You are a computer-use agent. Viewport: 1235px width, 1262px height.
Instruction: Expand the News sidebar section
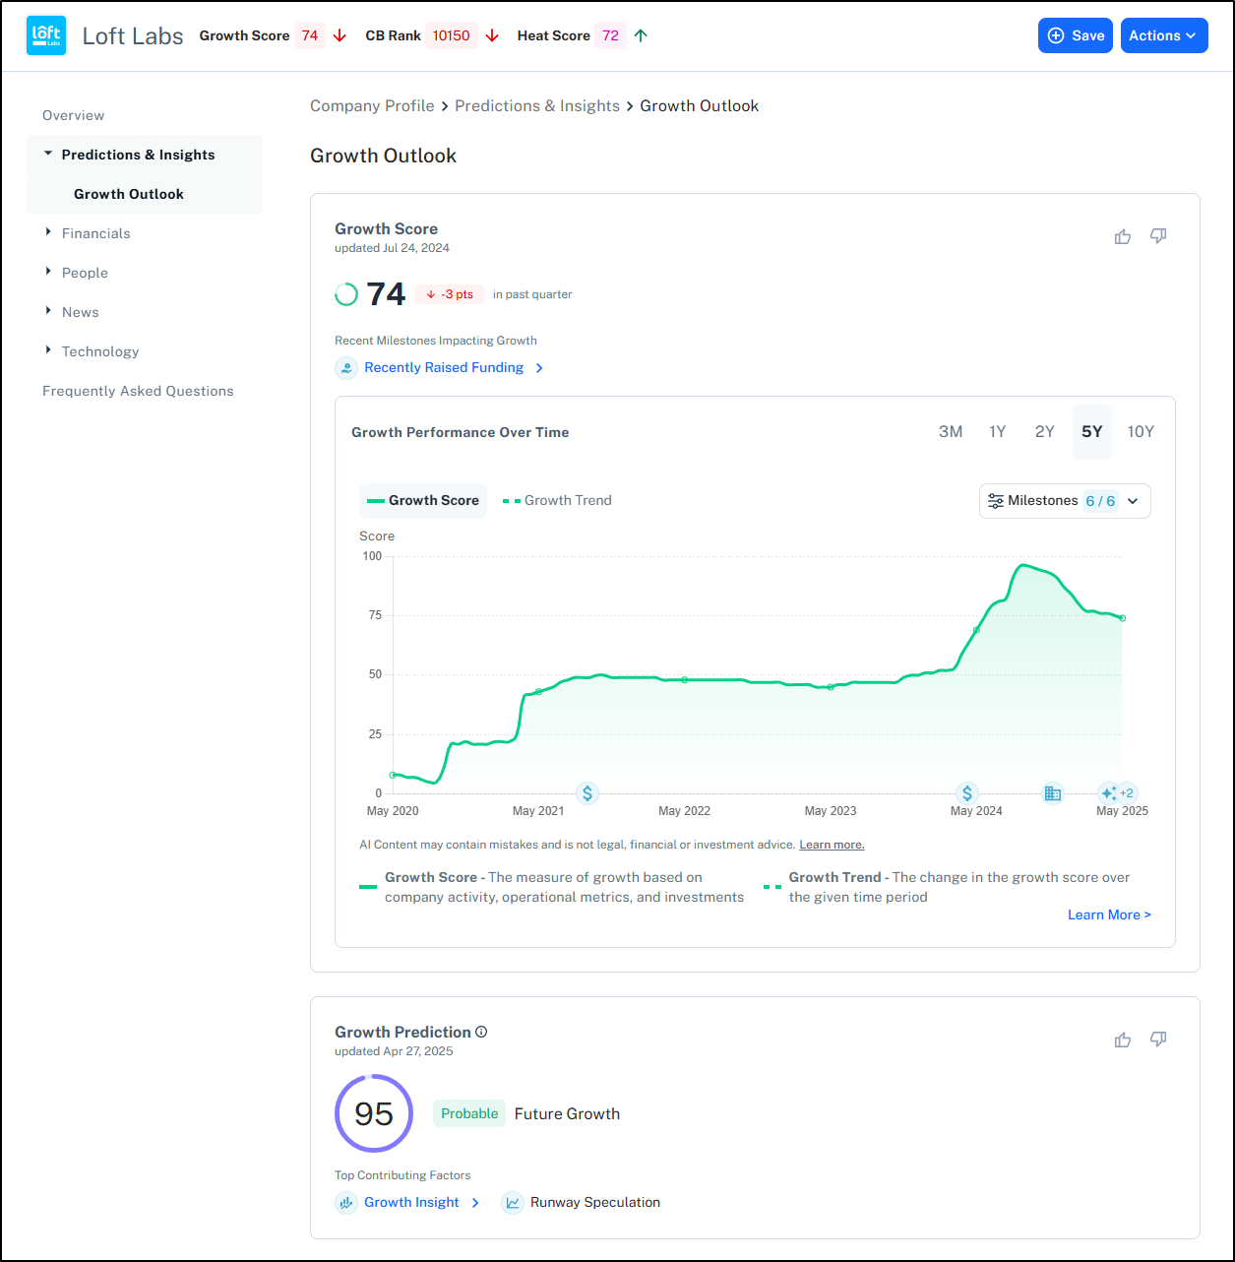click(48, 312)
